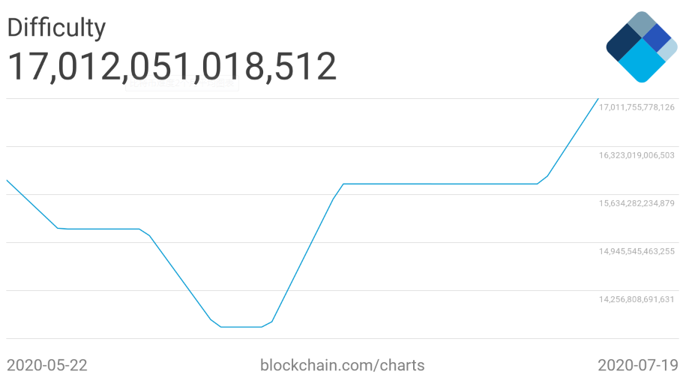Click the royal blue facet of the logo
This screenshot has height=384, width=683.
click(656, 37)
